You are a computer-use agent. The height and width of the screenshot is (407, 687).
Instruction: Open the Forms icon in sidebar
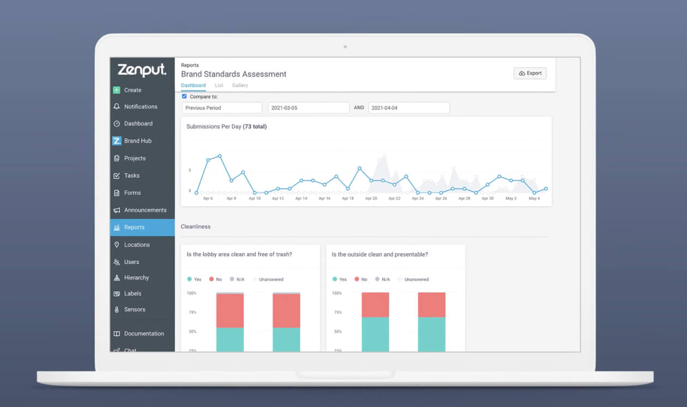coord(116,193)
